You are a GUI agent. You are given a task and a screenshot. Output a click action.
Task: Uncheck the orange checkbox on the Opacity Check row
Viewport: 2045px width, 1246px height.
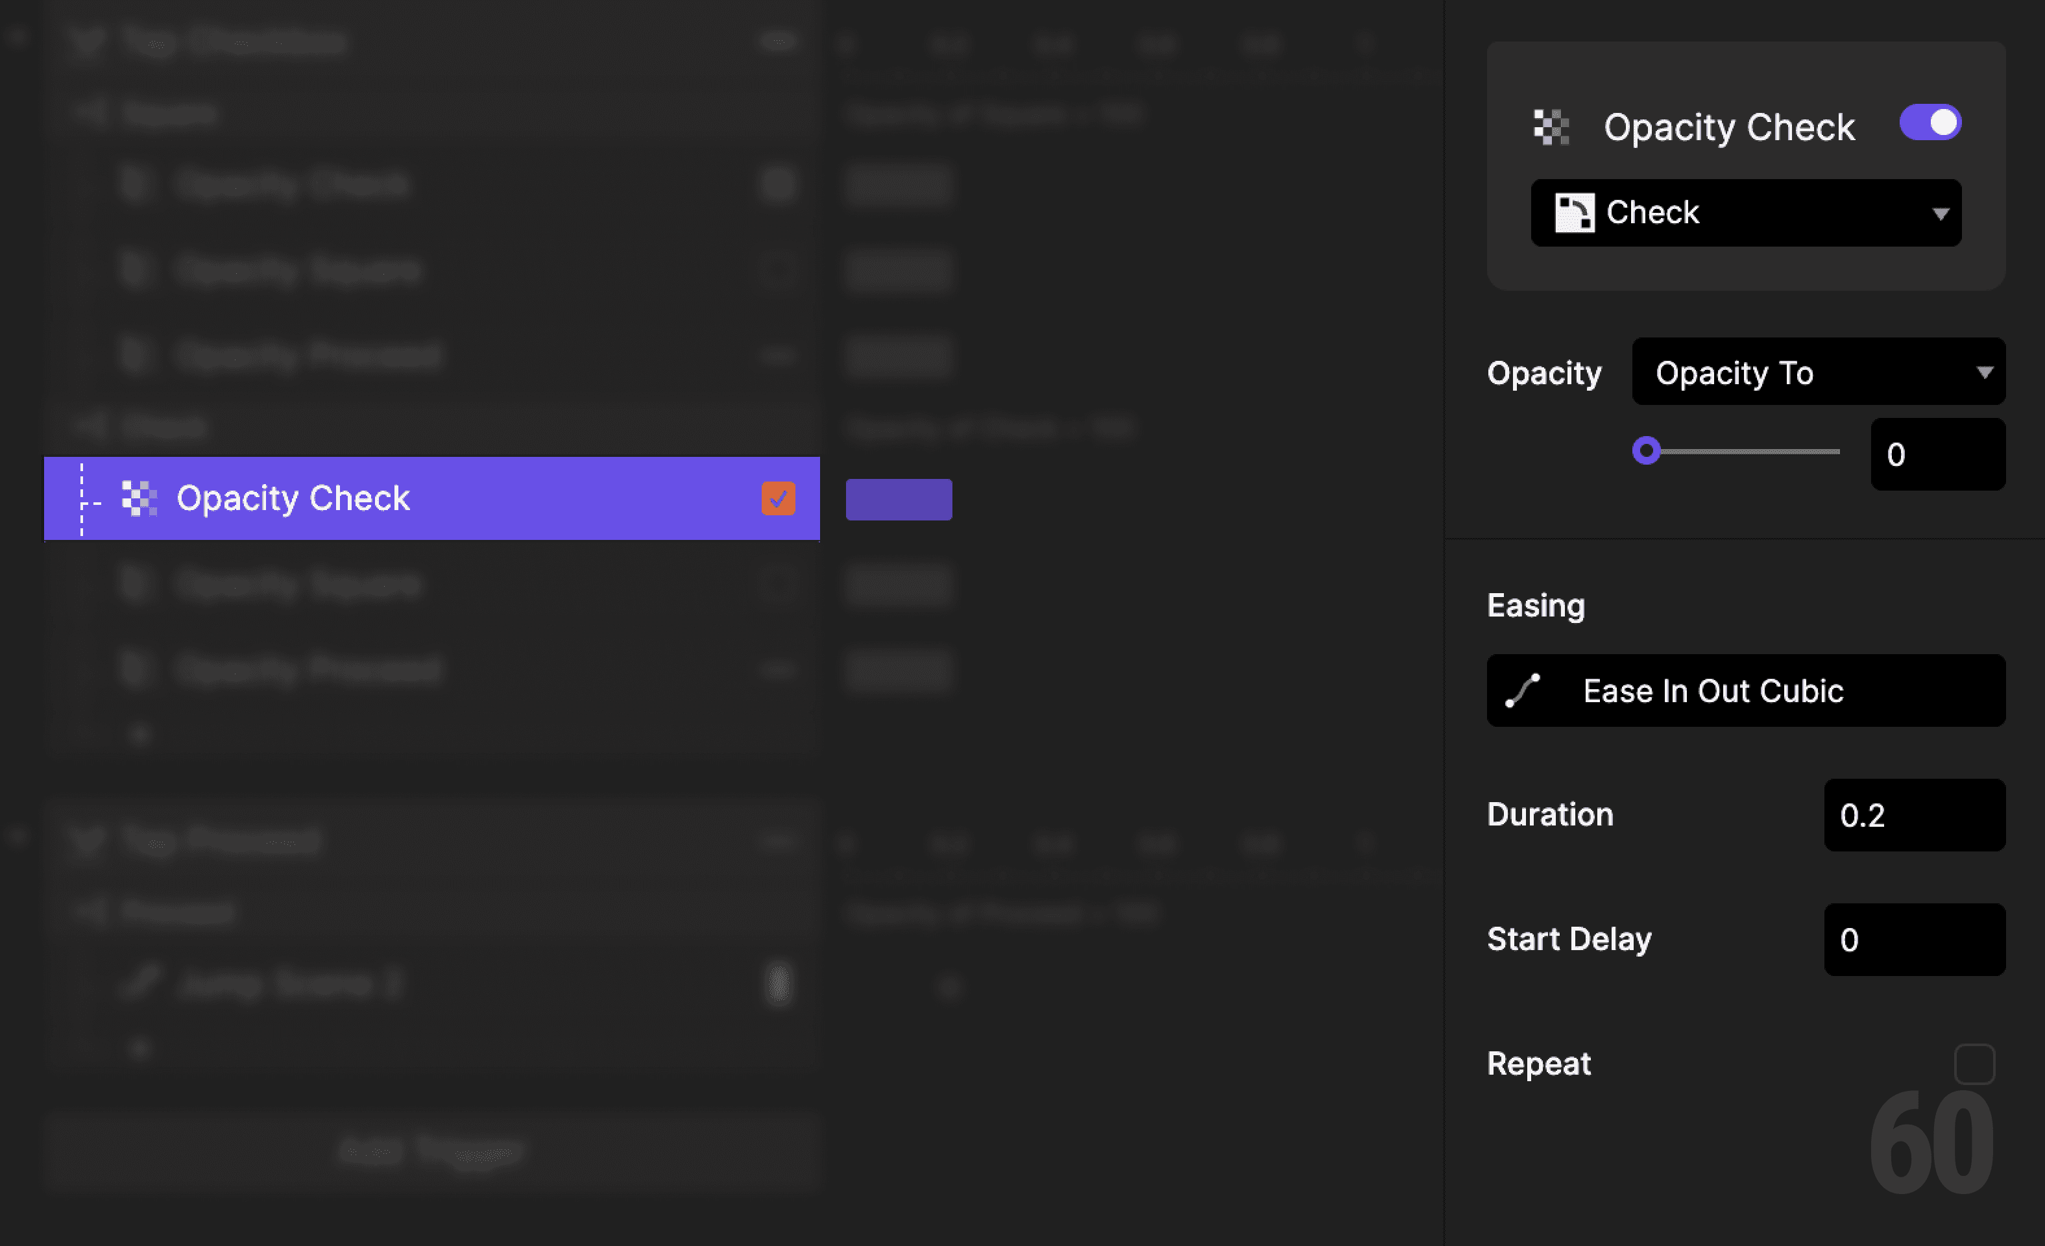[778, 498]
